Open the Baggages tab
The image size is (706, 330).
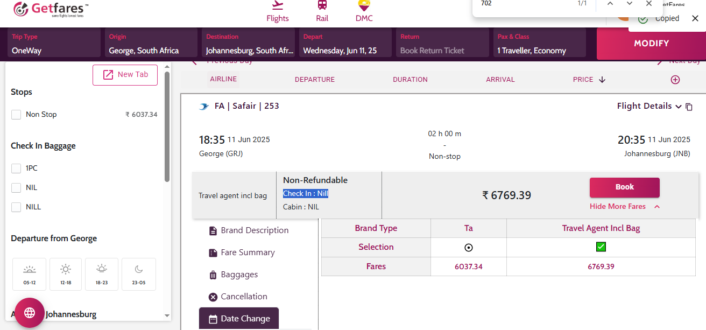[239, 275]
